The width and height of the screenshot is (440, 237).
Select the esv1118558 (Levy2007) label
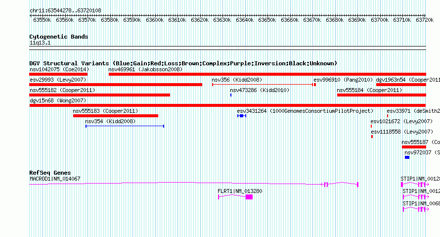(402, 132)
